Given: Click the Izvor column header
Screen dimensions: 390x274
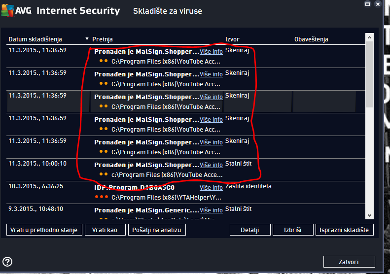Looking at the screenshot, I should coord(232,39).
